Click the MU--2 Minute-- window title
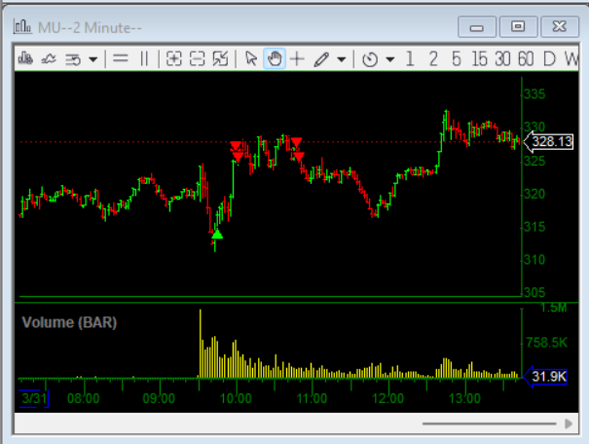 [x=90, y=27]
